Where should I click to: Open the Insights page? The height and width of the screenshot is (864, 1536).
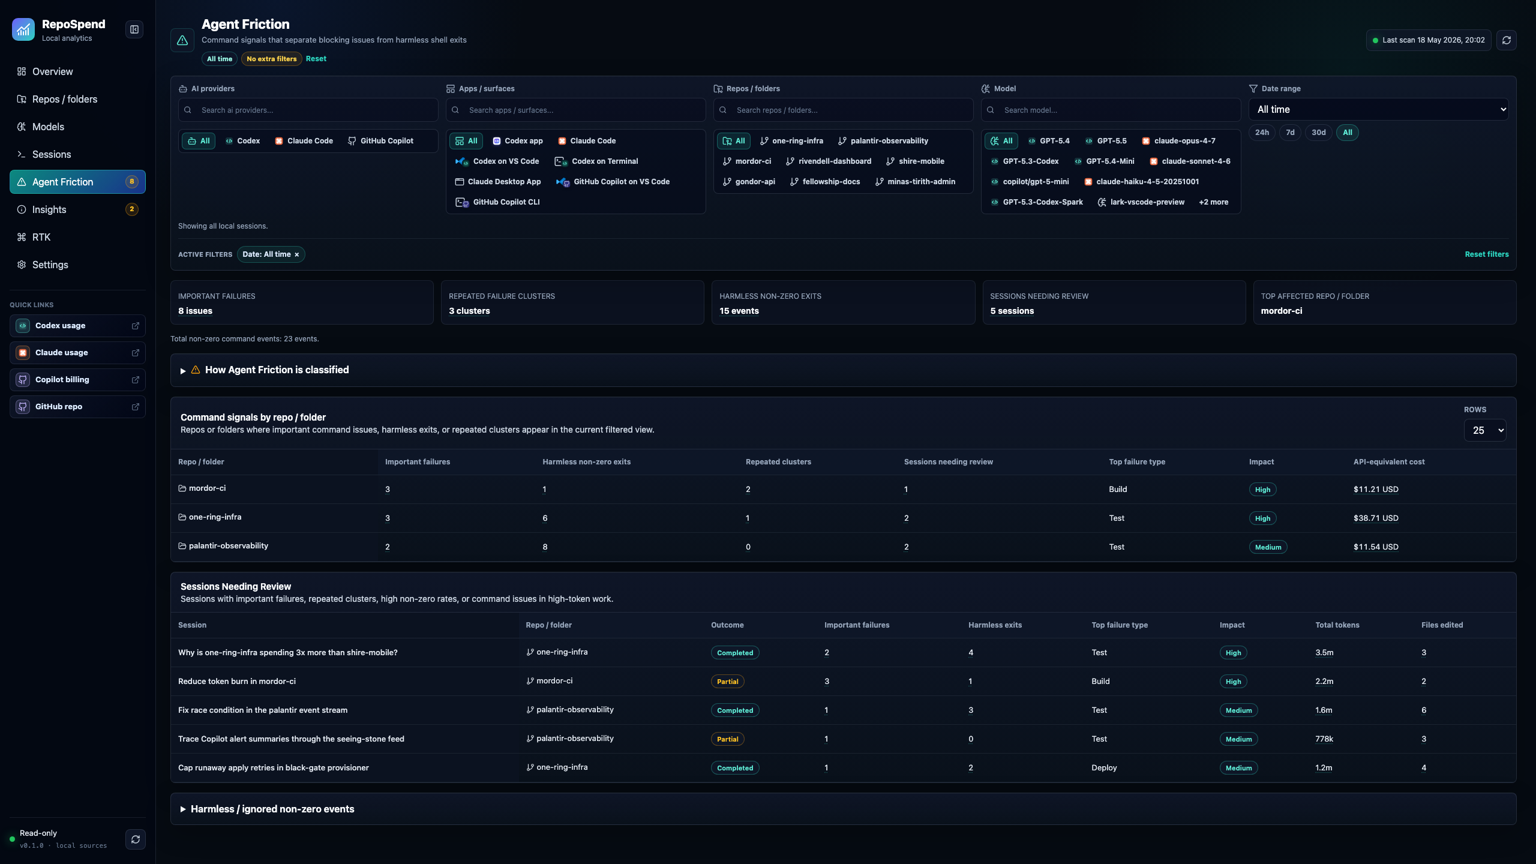[77, 209]
